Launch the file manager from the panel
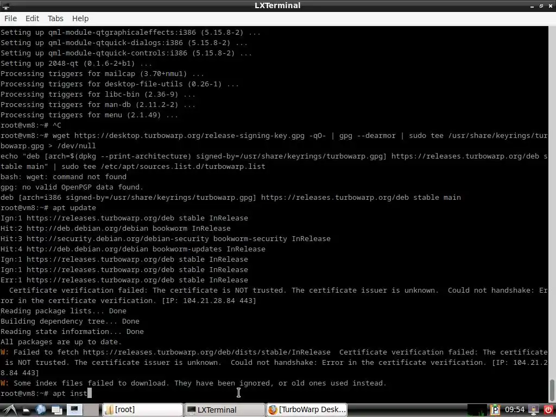 click(x=26, y=410)
